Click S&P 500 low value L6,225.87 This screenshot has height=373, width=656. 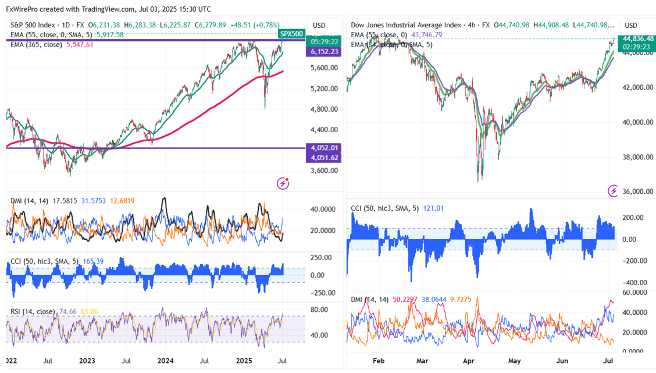[x=175, y=25]
